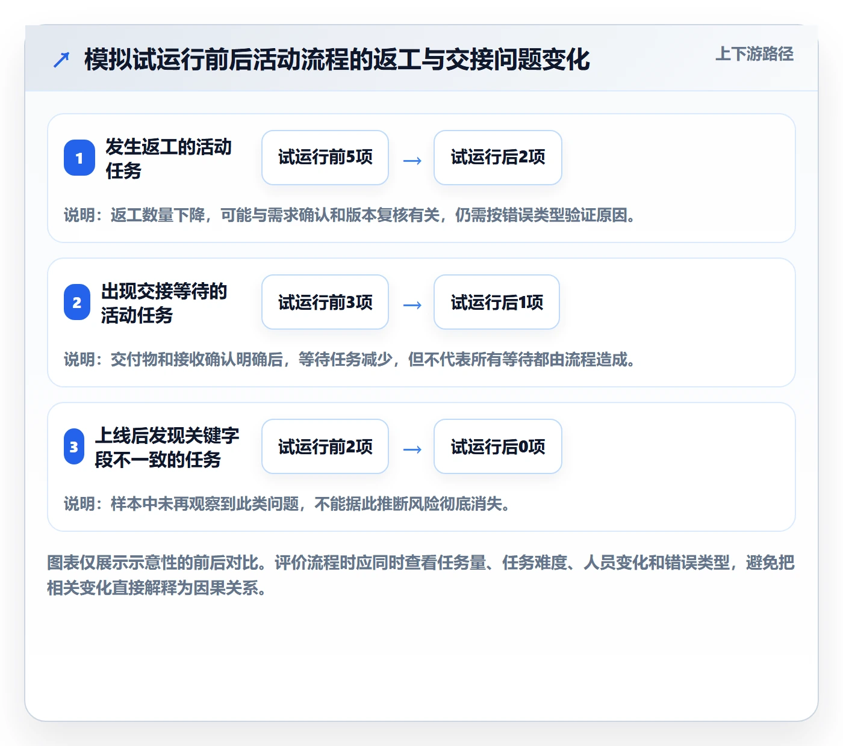Click the arrow between 试运行前3项 and 试运行后1项
843x746 pixels.
(x=412, y=305)
